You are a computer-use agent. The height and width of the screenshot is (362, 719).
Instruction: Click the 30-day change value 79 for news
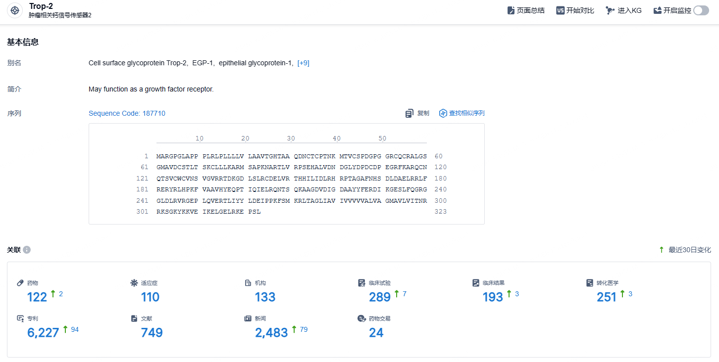(x=304, y=329)
